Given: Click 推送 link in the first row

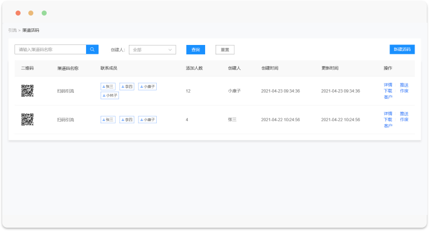Looking at the screenshot, I should 404,85.
